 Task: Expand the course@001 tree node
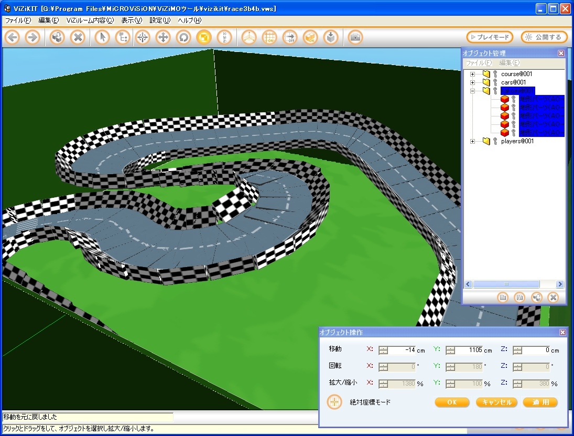pyautogui.click(x=472, y=74)
